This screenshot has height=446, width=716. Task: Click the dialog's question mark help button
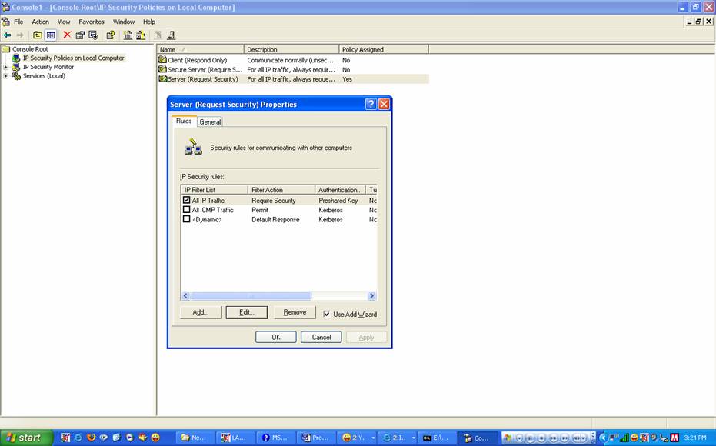(371, 104)
